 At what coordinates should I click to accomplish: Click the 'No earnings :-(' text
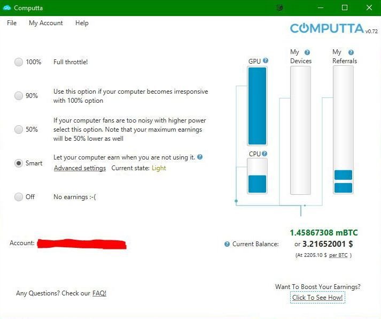click(x=75, y=197)
